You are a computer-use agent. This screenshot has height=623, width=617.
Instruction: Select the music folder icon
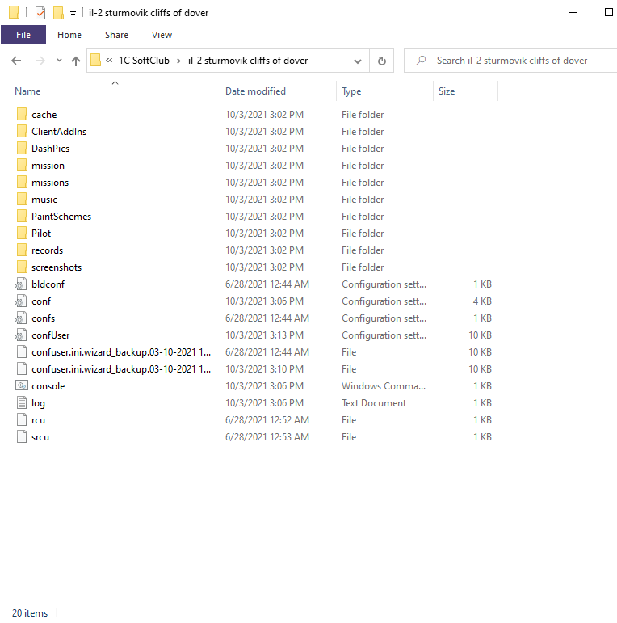tap(23, 199)
